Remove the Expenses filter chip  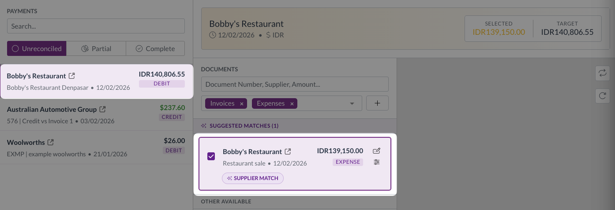(x=292, y=104)
